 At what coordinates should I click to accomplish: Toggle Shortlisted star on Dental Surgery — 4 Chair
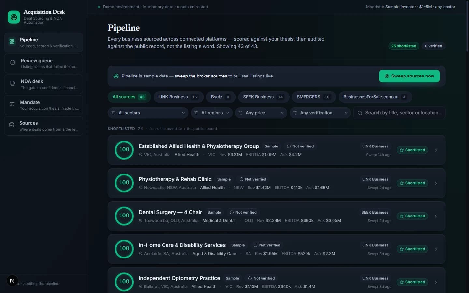(412, 216)
